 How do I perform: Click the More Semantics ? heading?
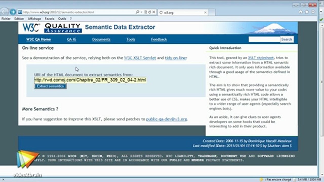pos(40,109)
